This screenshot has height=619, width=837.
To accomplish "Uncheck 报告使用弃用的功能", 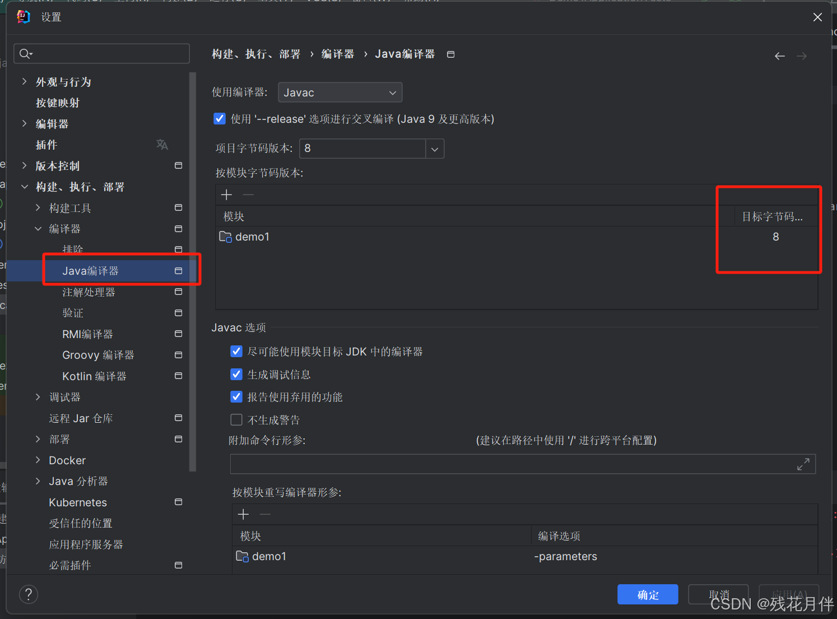I will [236, 396].
